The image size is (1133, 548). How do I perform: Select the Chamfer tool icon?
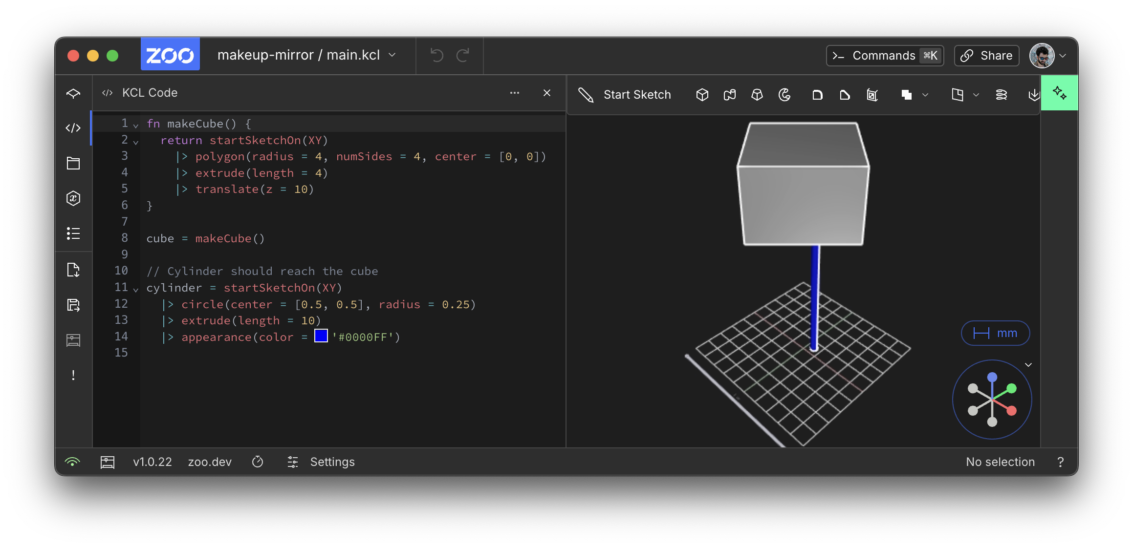coord(845,95)
